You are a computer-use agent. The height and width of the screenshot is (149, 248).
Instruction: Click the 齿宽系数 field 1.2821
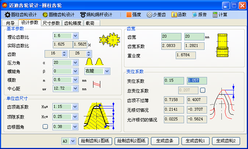194,46
